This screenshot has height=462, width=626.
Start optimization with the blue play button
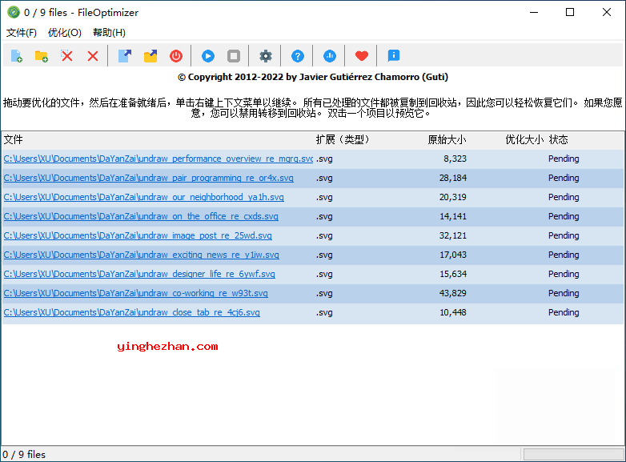point(208,56)
